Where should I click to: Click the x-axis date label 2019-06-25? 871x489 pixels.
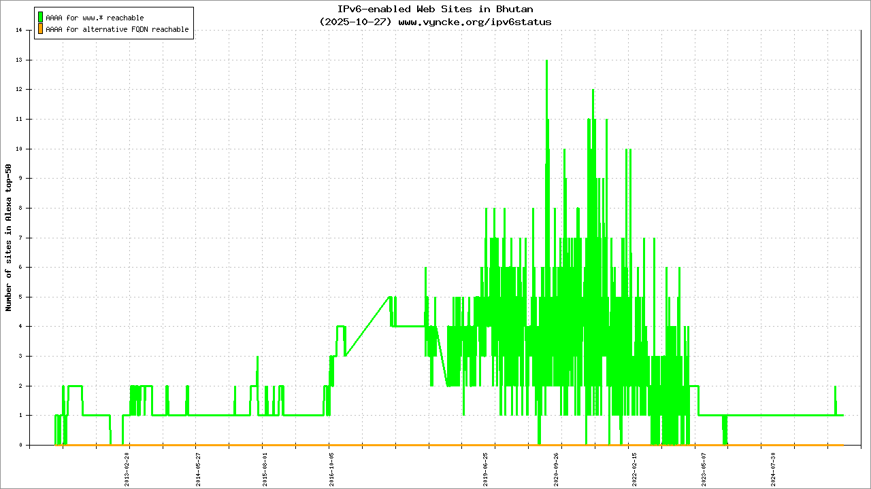point(485,469)
